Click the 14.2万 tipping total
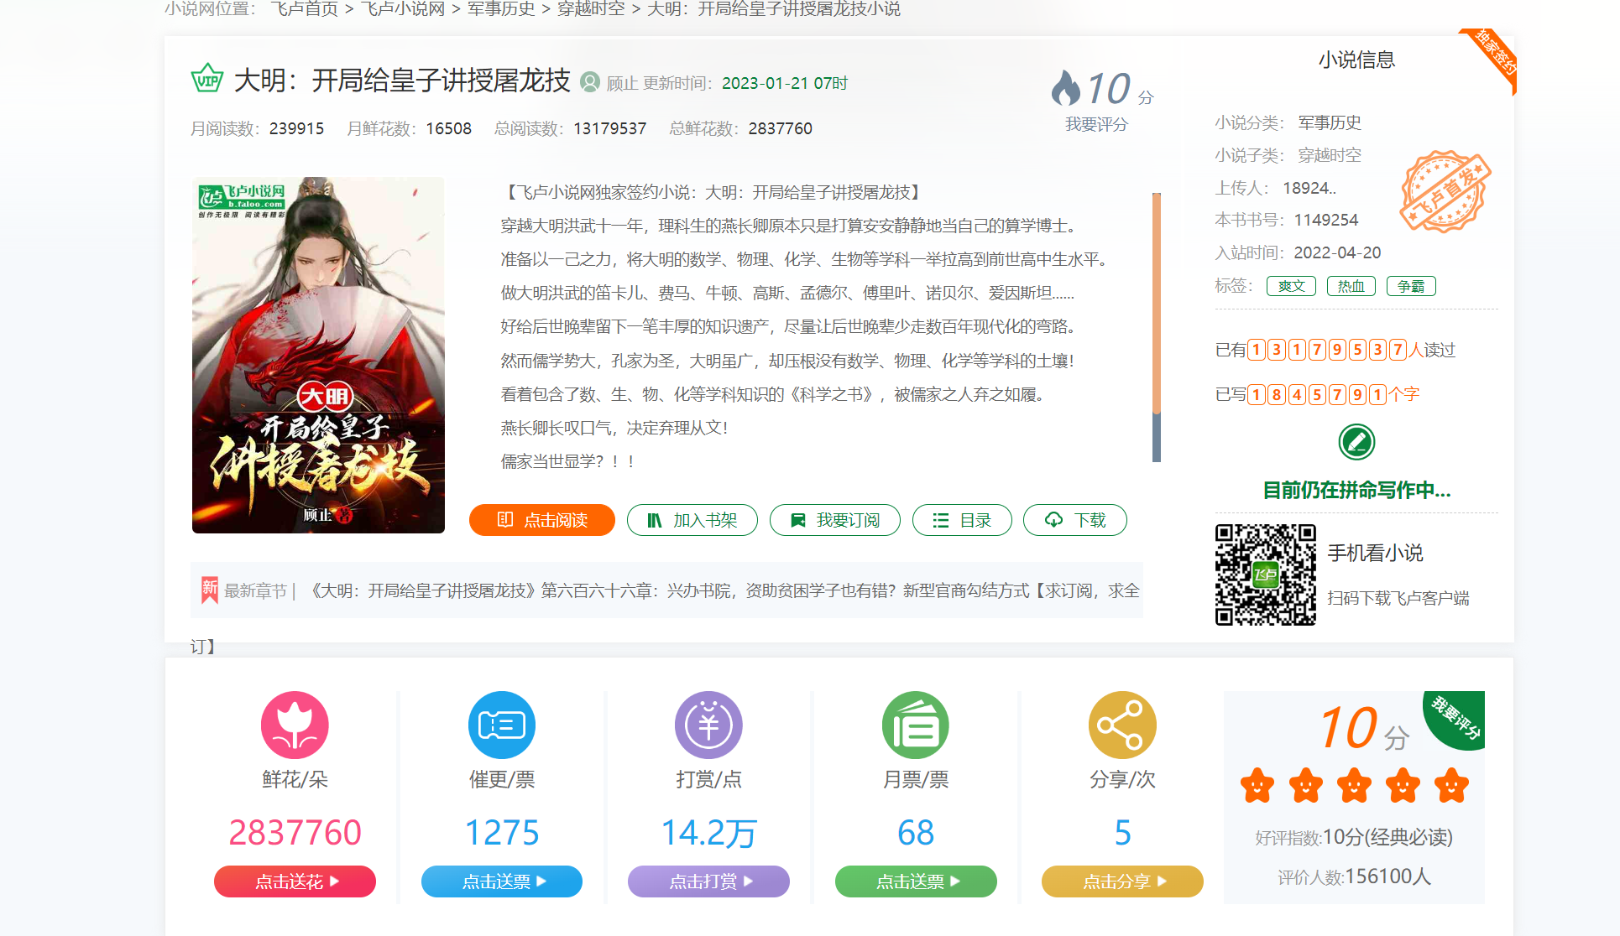This screenshot has width=1620, height=936. [x=708, y=833]
